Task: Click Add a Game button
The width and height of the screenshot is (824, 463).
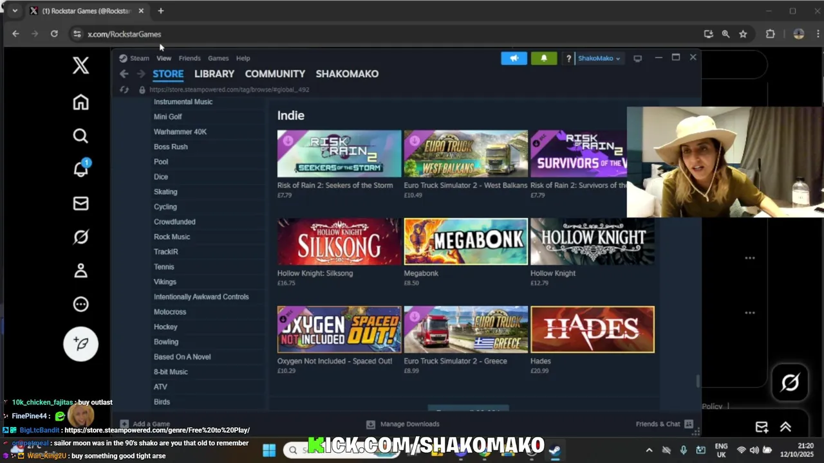Action: (x=145, y=424)
